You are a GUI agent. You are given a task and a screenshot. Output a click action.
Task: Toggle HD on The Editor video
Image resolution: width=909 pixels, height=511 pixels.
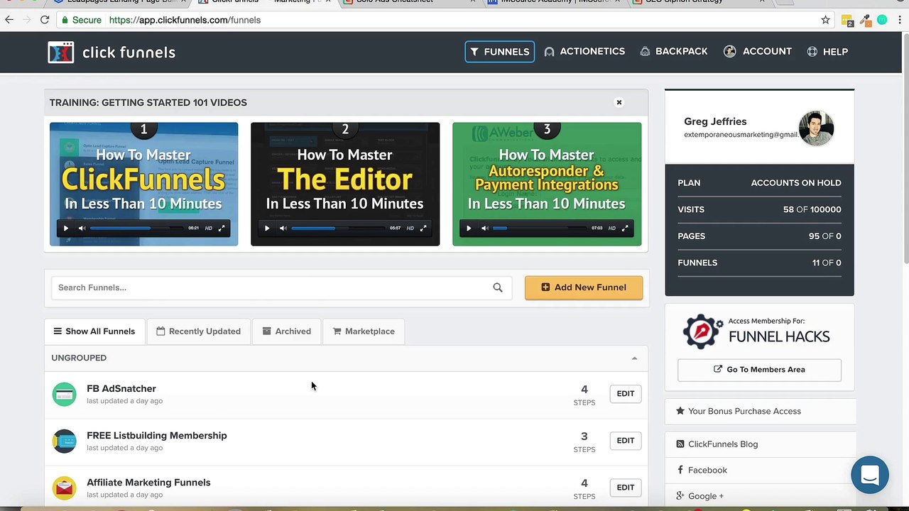coord(410,228)
